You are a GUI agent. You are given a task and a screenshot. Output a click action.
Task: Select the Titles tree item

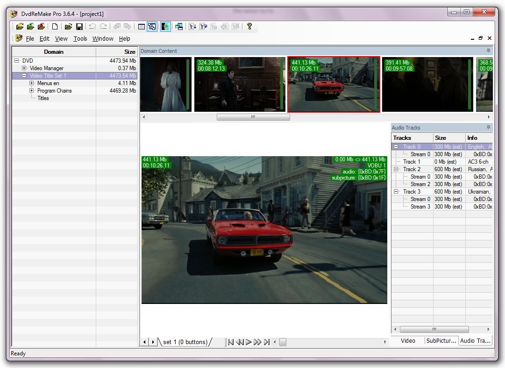pos(43,98)
